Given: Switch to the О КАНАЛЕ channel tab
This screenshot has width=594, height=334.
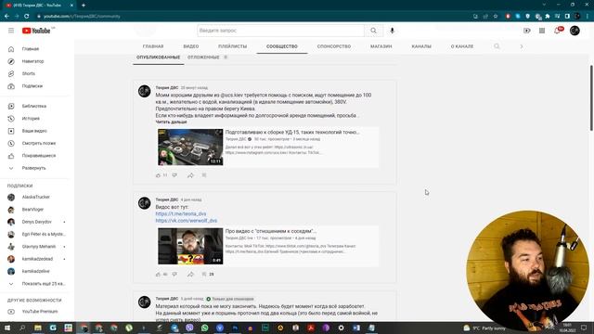Looking at the screenshot, I should click(462, 46).
